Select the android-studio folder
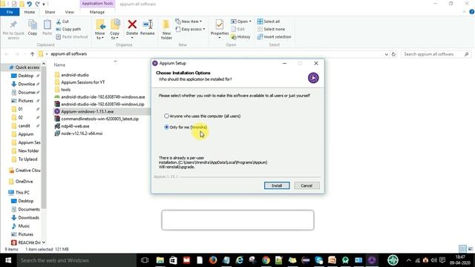 (x=72, y=75)
